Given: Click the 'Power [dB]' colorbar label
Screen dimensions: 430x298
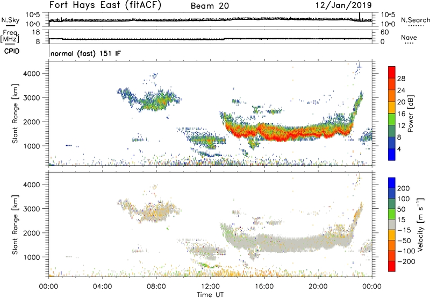Looking at the screenshot, I should pyautogui.click(x=410, y=113).
